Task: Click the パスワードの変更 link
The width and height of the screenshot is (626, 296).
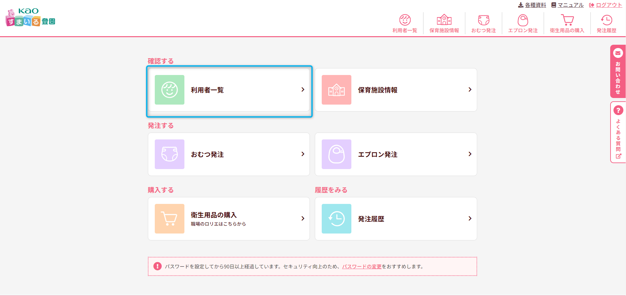Action: coord(362,267)
